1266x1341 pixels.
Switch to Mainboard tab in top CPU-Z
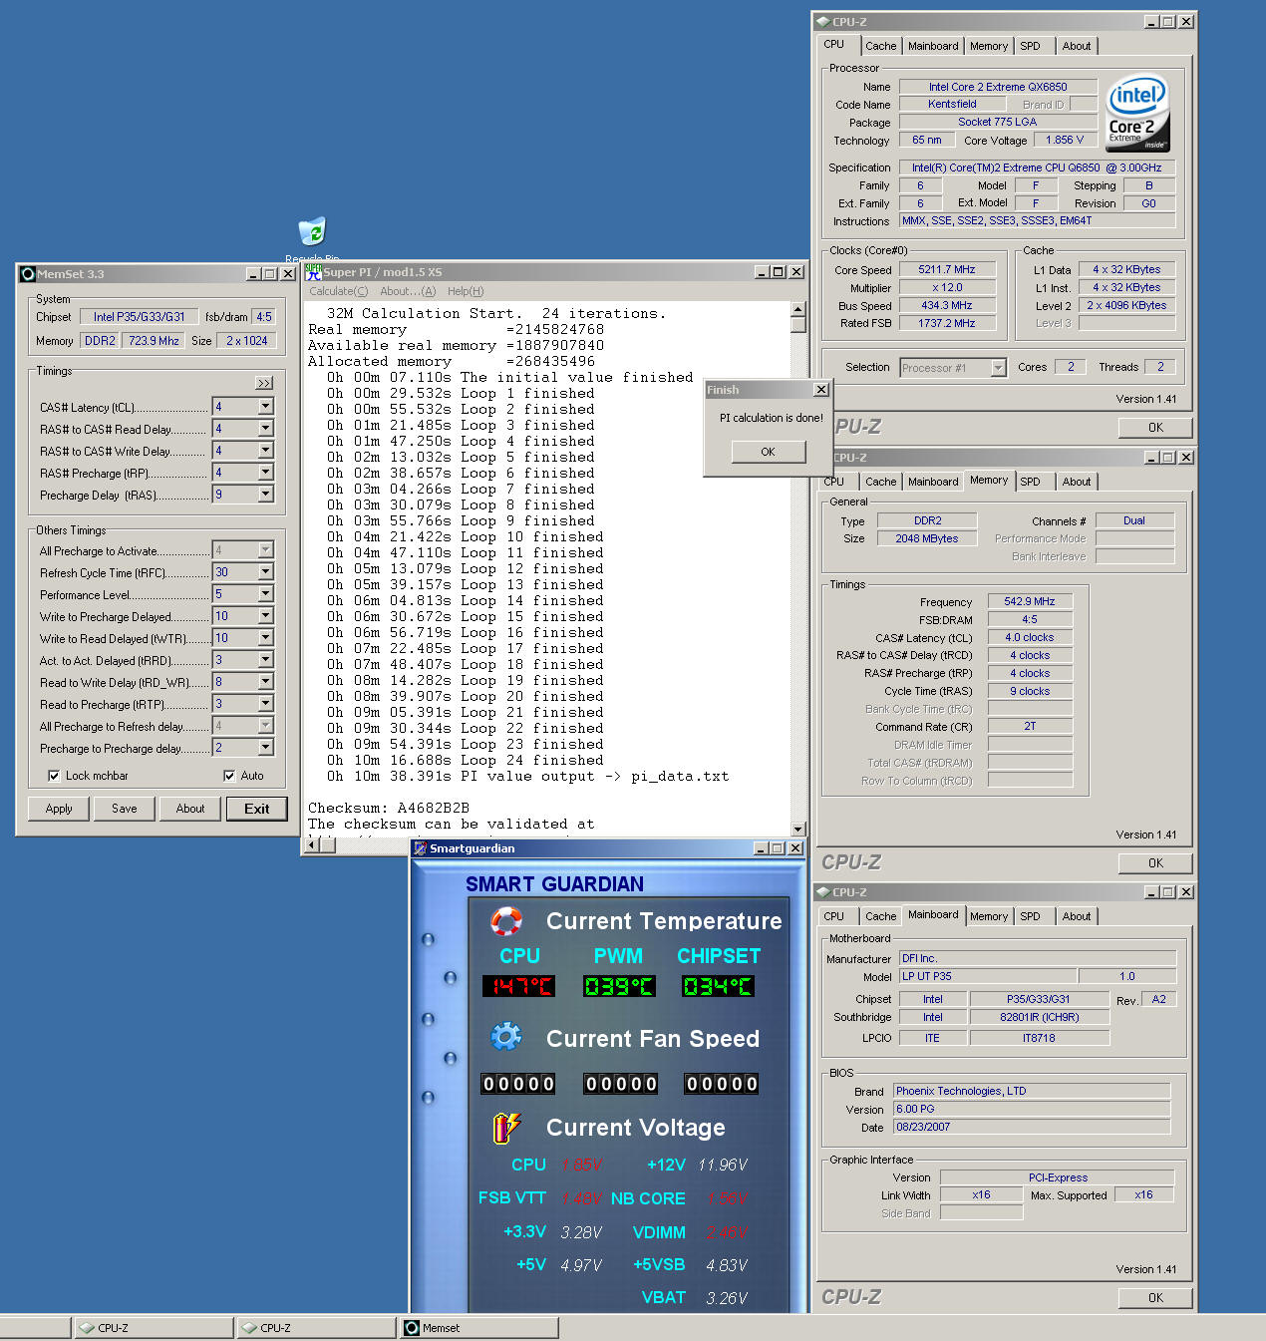[x=933, y=46]
